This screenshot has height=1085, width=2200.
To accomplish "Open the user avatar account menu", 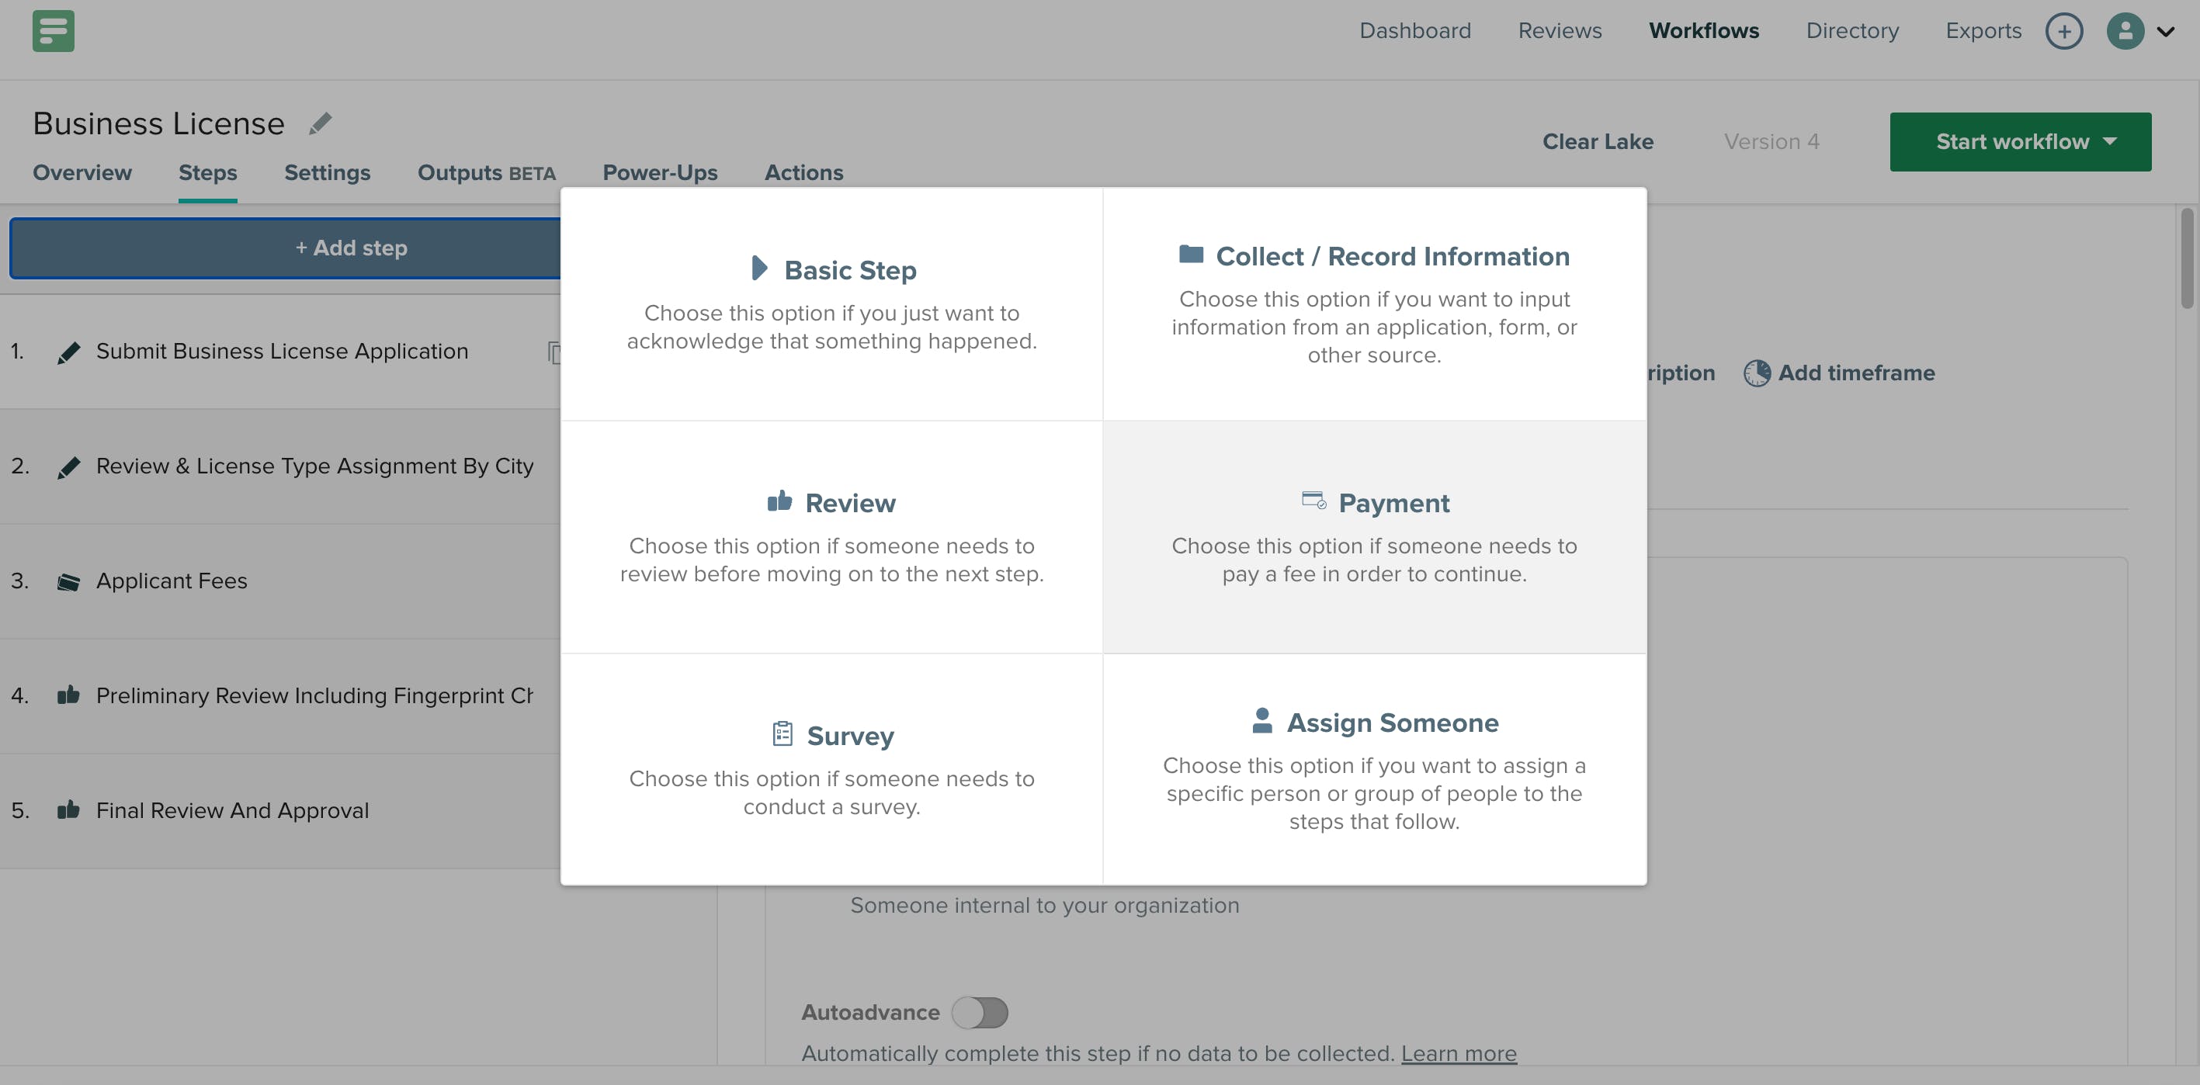I will point(2125,32).
